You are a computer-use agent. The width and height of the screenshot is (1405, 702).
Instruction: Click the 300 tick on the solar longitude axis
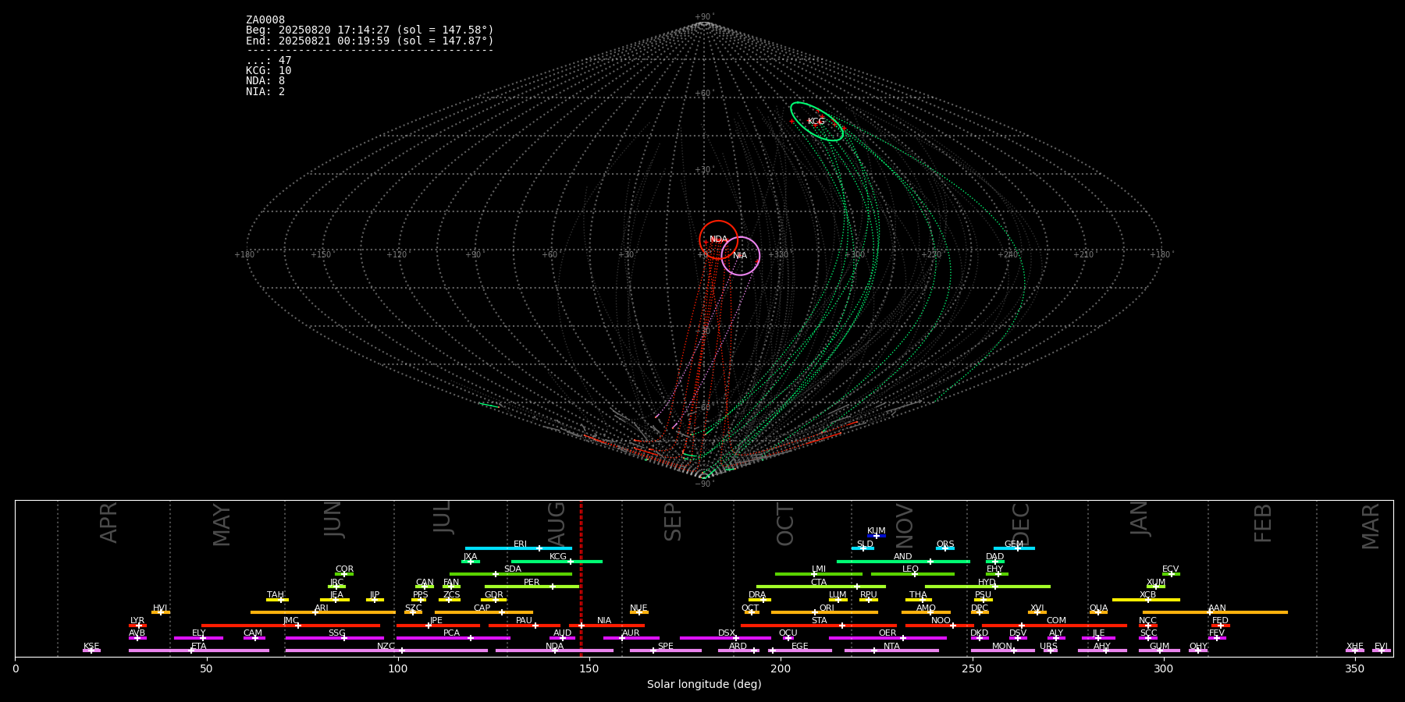click(x=1163, y=668)
